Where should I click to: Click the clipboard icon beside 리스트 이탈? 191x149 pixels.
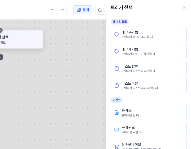(117, 85)
